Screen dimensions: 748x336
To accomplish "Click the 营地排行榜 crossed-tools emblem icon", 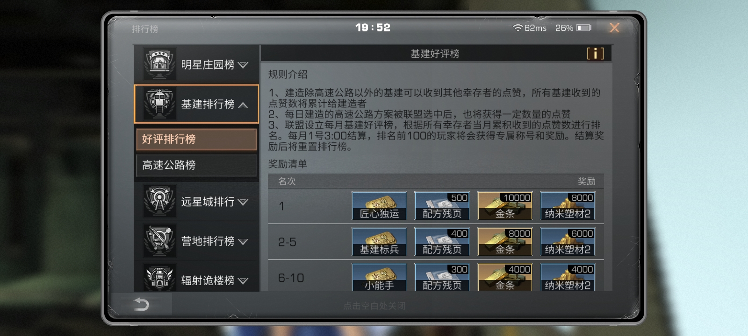I will coord(159,240).
